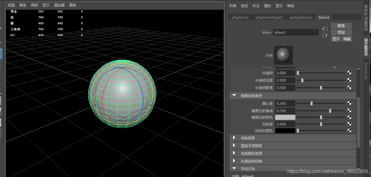Click the 半透明聚焦 slider
This screenshot has height=177, width=371.
click(321, 88)
